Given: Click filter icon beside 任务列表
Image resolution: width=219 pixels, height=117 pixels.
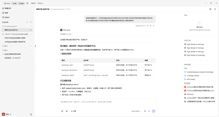Looking at the screenshot, I should coord(31,22).
